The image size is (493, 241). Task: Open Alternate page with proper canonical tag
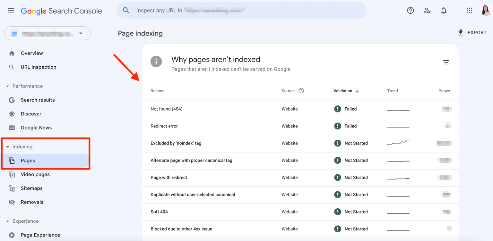191,160
